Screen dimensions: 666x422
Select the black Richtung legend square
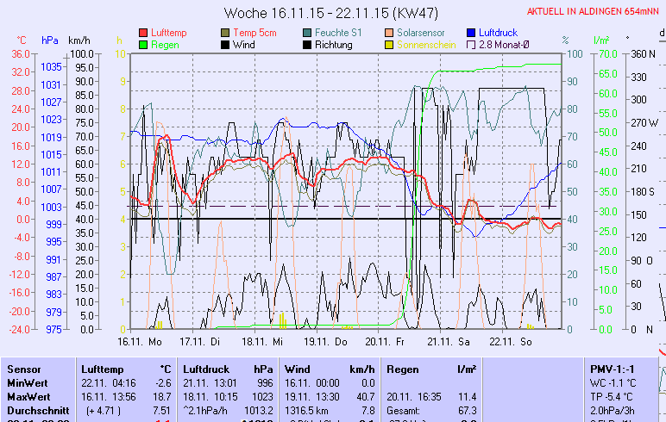pos(308,45)
